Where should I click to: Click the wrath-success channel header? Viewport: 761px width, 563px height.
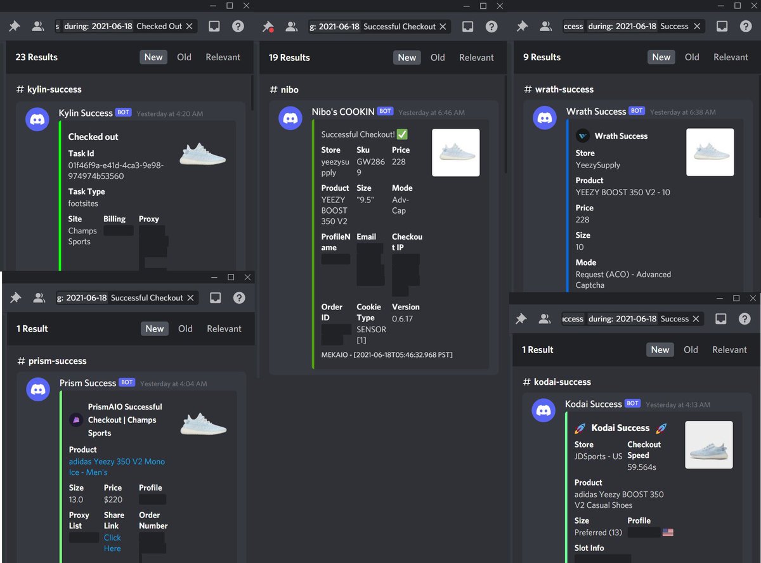pos(559,89)
